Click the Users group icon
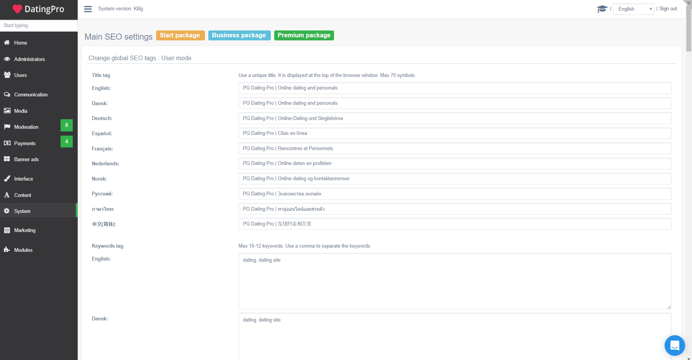 coord(7,75)
